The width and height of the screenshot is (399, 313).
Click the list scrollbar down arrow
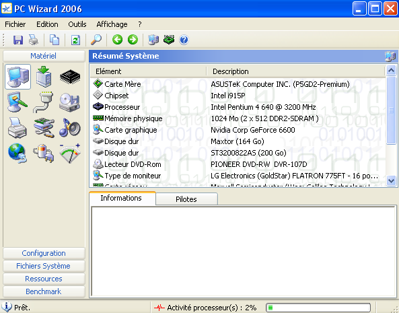[x=391, y=181]
